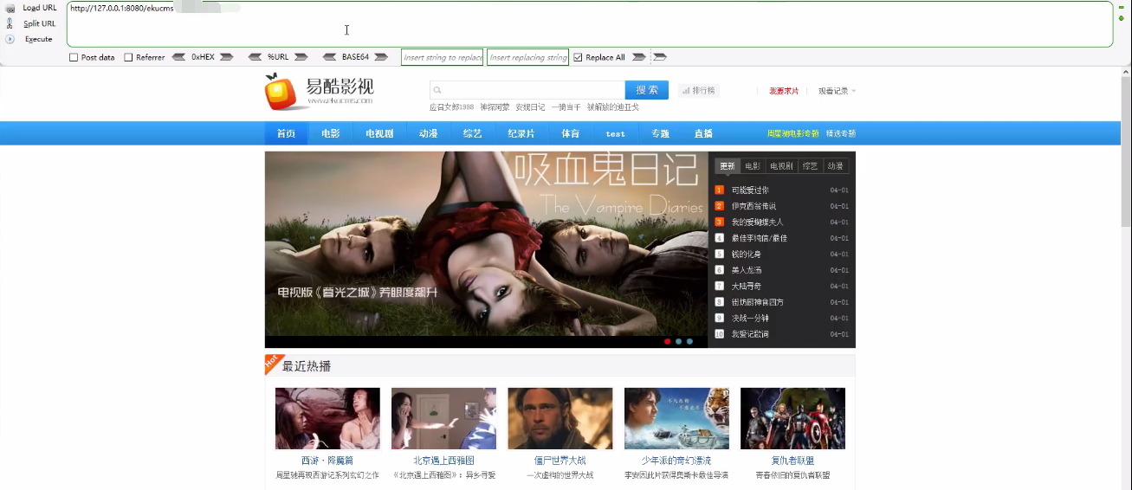Expand the 观看记录 dropdown
This screenshot has width=1132, height=490.
(x=837, y=91)
